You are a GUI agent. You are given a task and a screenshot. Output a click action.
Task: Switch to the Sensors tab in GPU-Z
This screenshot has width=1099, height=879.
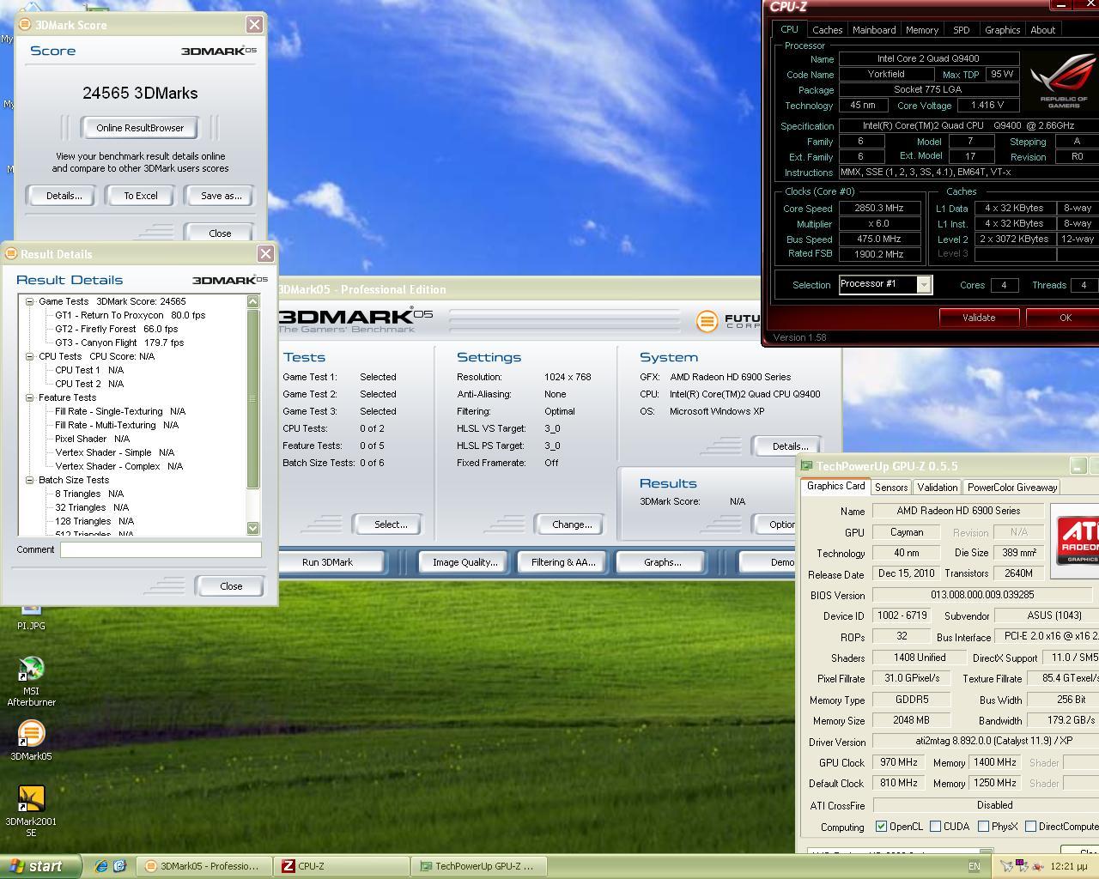(891, 488)
